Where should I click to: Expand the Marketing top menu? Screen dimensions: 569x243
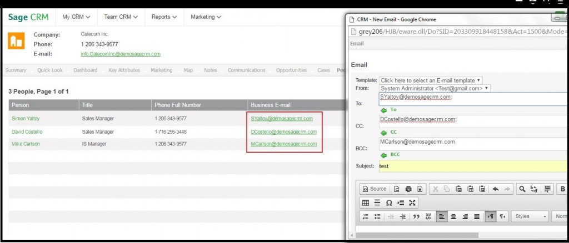tap(206, 17)
